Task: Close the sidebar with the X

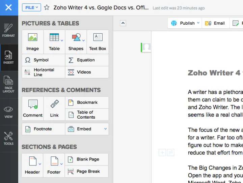Action: 9,7
